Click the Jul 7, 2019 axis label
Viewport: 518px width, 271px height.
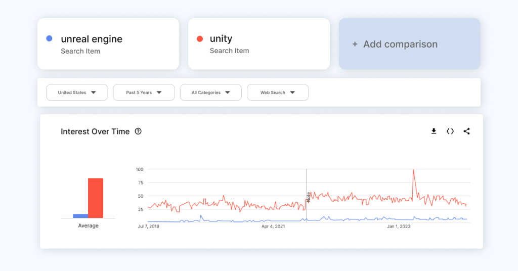(x=149, y=227)
